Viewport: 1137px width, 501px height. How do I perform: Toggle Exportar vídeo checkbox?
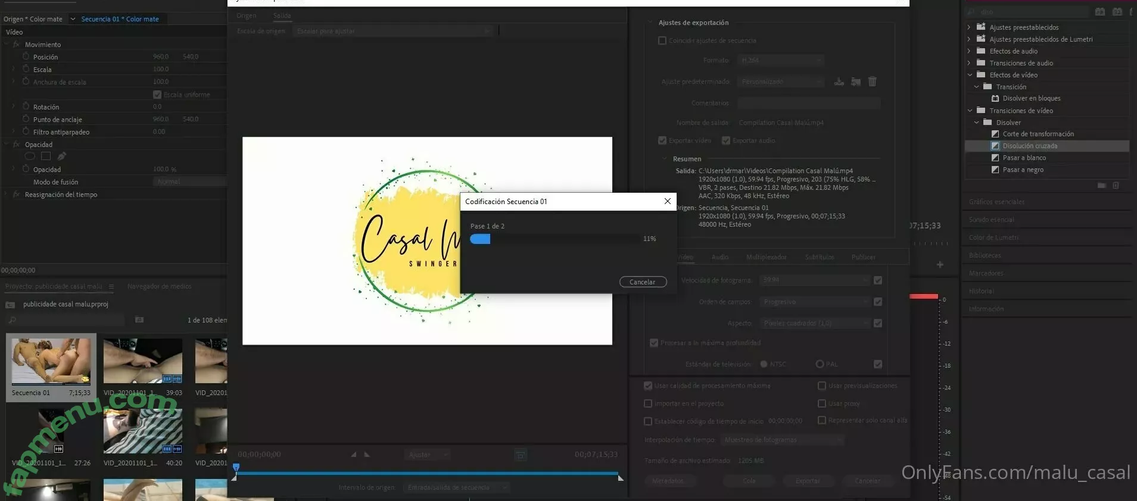click(x=662, y=140)
